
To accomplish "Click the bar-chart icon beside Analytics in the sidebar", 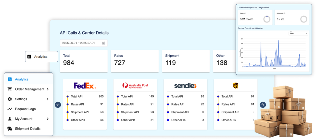I will (10, 79).
